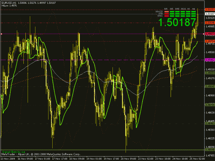Click the M1 column header in Signal Bars
This screenshot has width=215, height=161.
point(166,9)
